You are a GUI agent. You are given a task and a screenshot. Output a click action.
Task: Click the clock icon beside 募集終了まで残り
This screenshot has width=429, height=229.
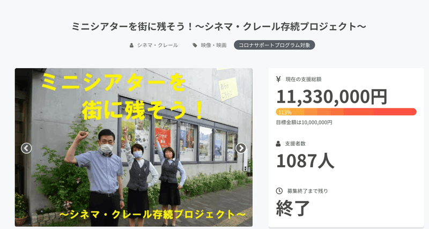pyautogui.click(x=279, y=191)
